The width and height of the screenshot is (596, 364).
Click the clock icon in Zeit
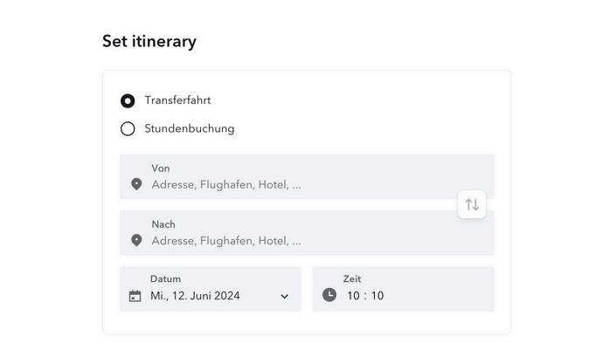pyautogui.click(x=329, y=295)
